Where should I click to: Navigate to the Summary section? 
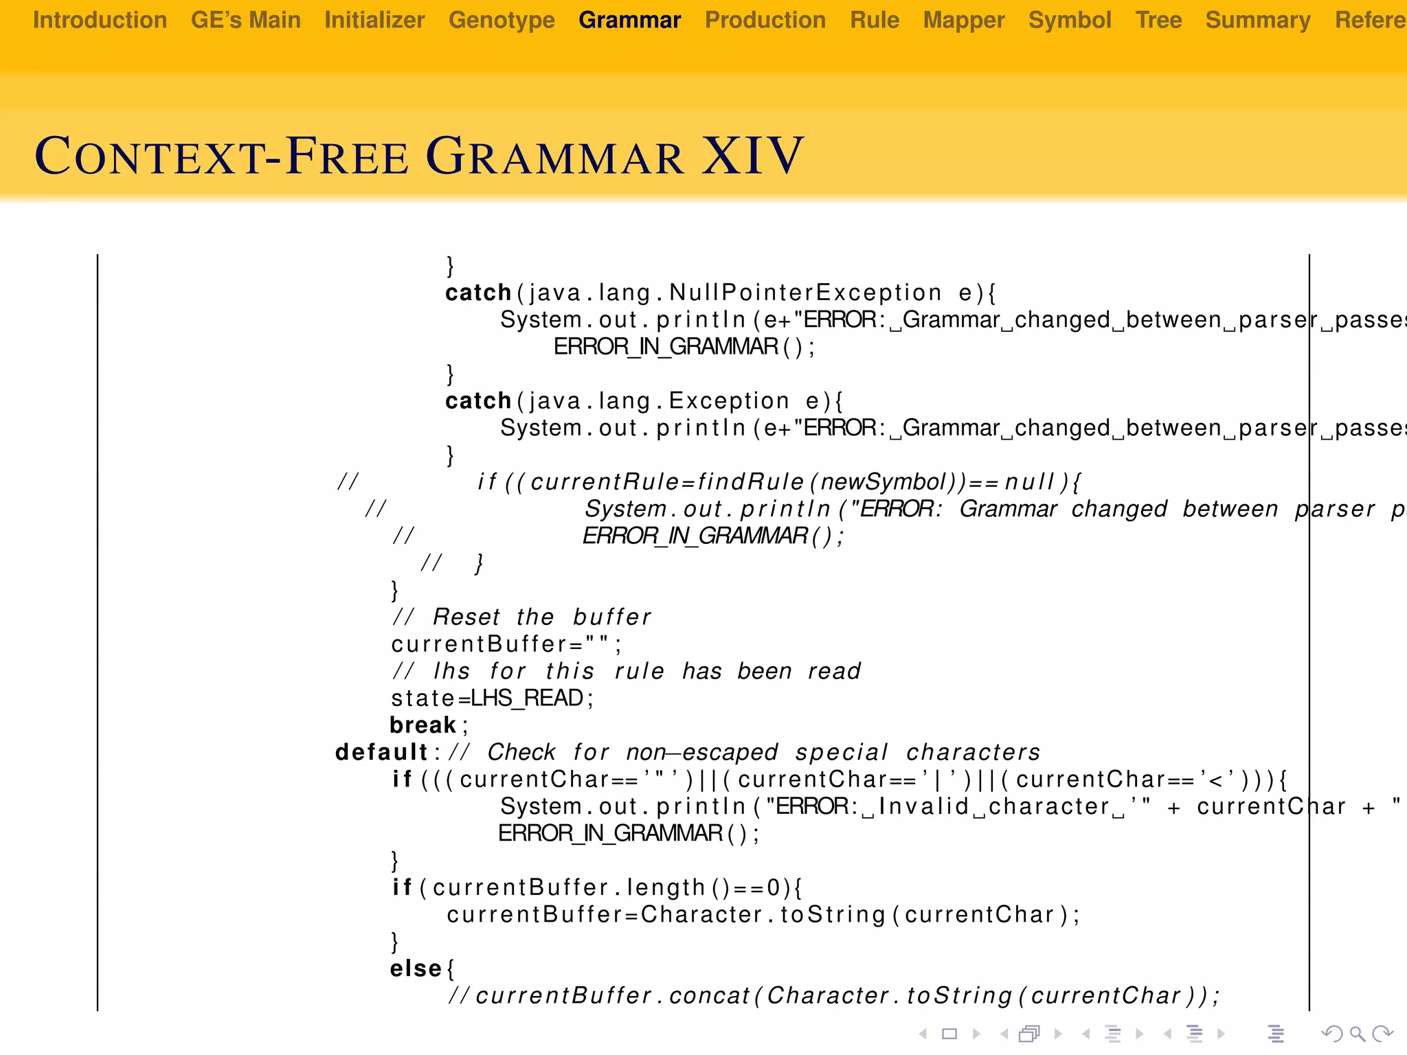click(1258, 20)
